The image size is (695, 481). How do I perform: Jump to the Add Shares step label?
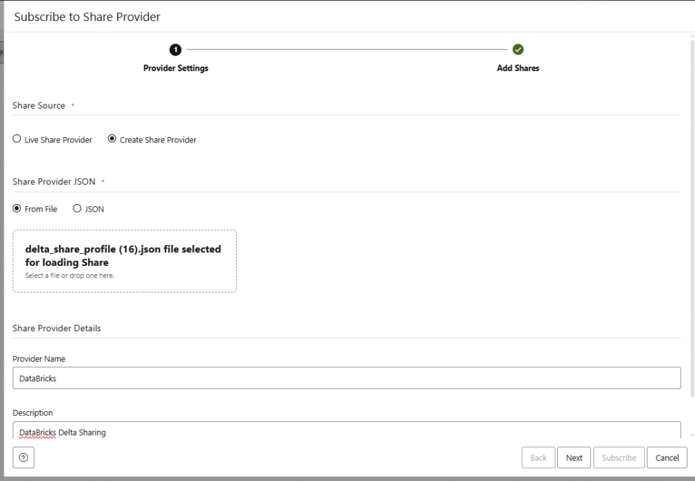point(518,69)
